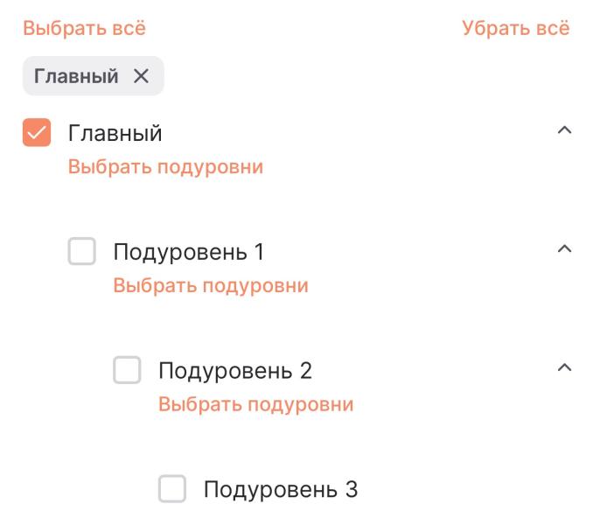Click the Выбрать всё link
The image size is (607, 525).
click(x=84, y=28)
